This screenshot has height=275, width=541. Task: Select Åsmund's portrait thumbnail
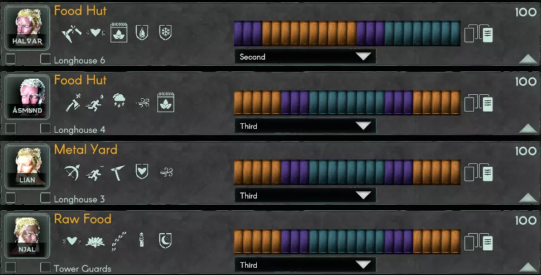(x=27, y=97)
